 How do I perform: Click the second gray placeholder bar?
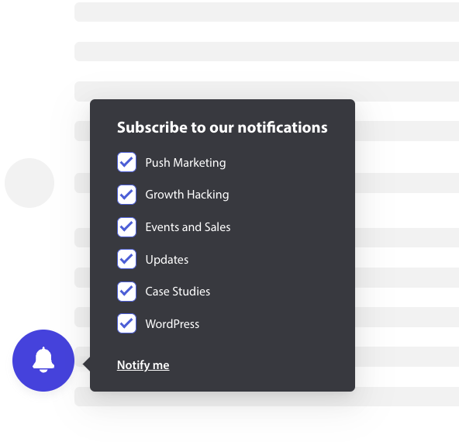(267, 51)
